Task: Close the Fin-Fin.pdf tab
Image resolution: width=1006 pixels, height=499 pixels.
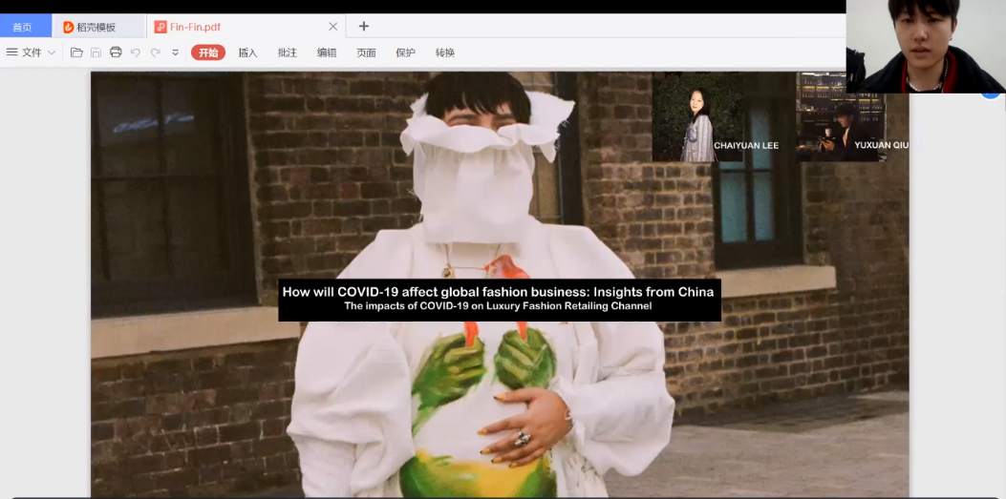Action: pos(332,27)
